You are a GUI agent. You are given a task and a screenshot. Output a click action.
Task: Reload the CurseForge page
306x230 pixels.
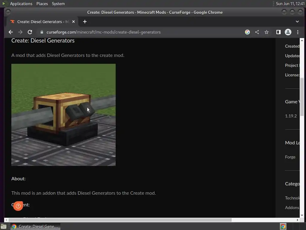[30, 32]
